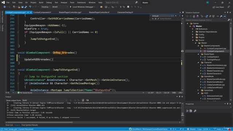Click Switch Views icon in Solution Explorer

click(197, 16)
